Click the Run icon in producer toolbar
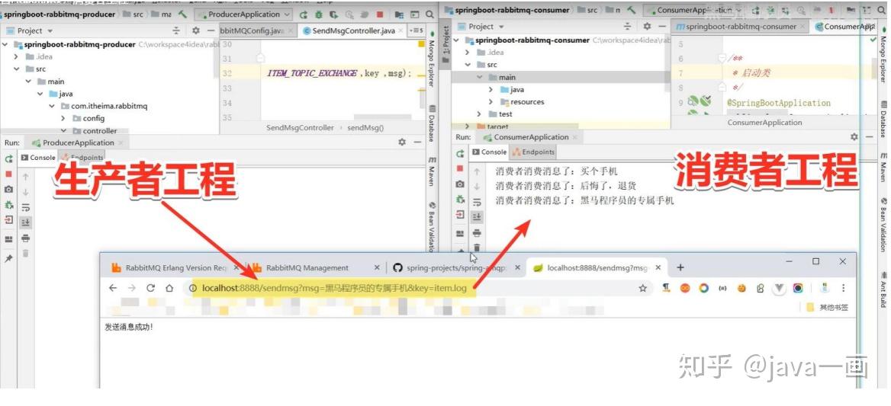This screenshot has width=891, height=406. (304, 14)
